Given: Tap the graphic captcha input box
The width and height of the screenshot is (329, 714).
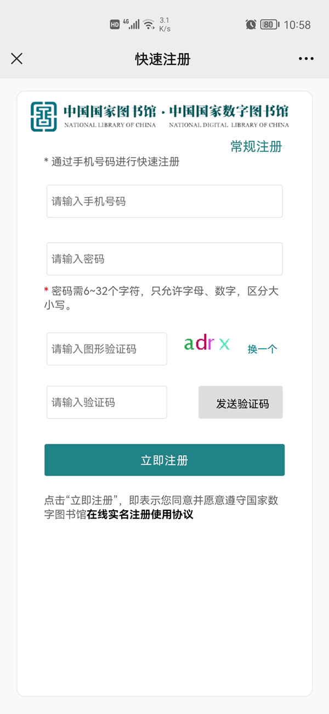Looking at the screenshot, I should click(106, 348).
